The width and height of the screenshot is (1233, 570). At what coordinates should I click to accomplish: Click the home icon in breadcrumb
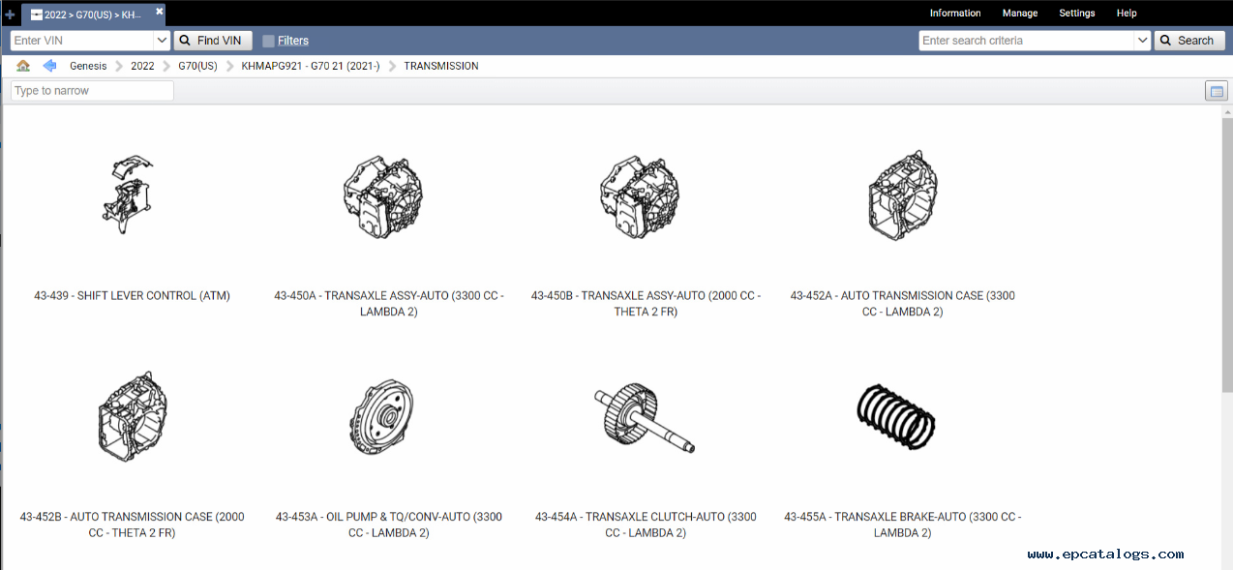point(23,66)
